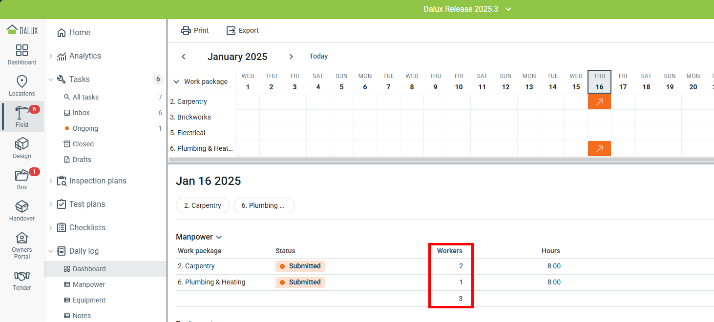The width and height of the screenshot is (714, 322).
Task: Open the Design module icon
Action: point(22,144)
